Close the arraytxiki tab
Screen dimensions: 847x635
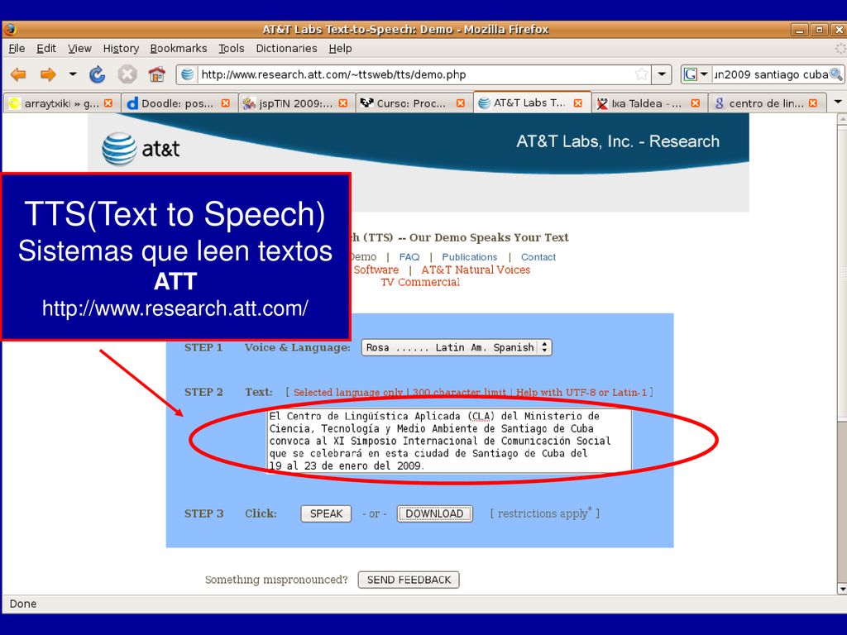108,103
